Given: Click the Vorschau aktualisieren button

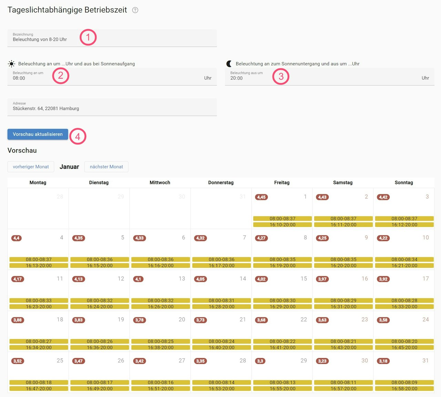Looking at the screenshot, I should point(38,134).
